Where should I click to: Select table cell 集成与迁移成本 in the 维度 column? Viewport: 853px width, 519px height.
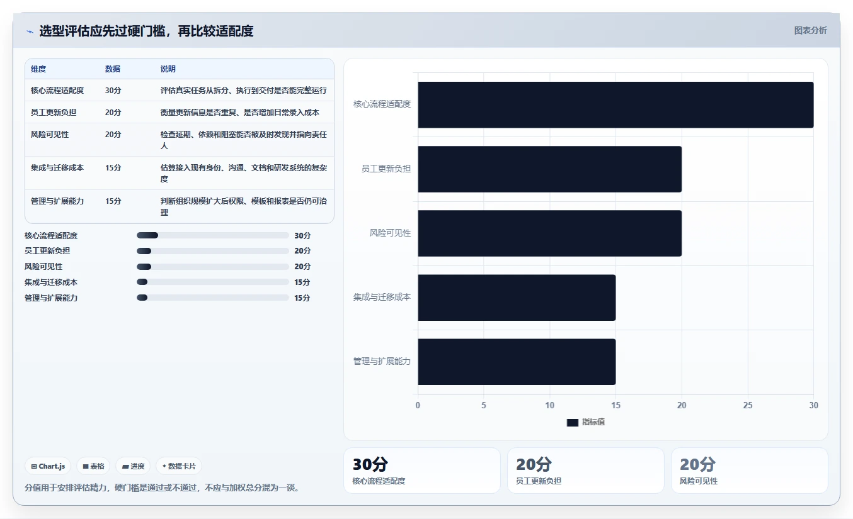coord(57,168)
